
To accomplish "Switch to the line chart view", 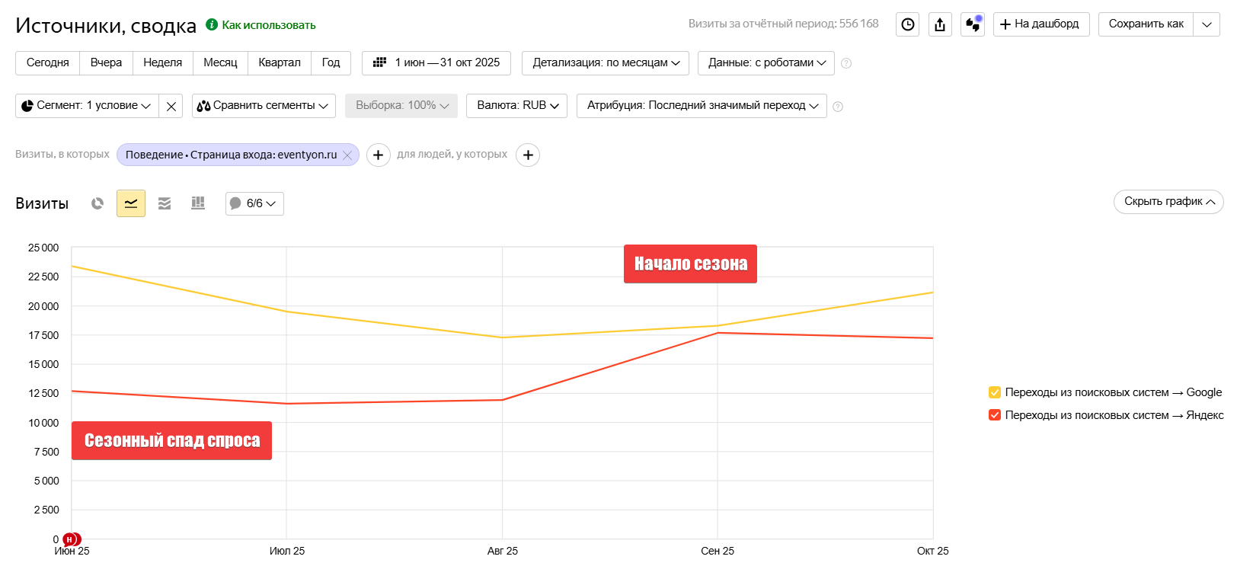I will pos(131,203).
